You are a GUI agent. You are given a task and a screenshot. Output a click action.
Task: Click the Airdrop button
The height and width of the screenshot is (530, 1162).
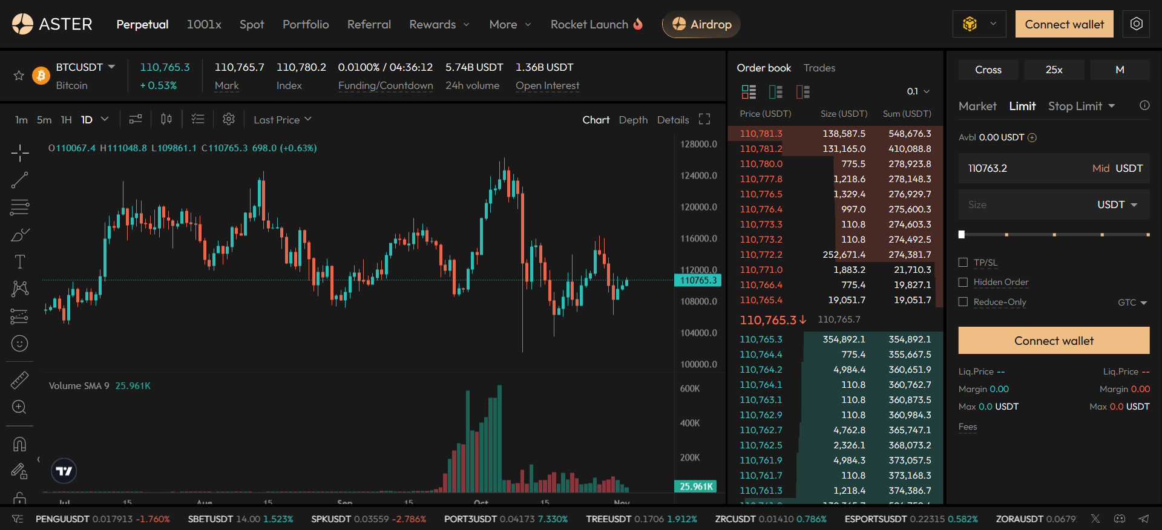pos(701,24)
